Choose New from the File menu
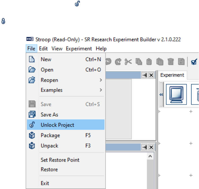This screenshot has width=199, height=189. point(66,59)
